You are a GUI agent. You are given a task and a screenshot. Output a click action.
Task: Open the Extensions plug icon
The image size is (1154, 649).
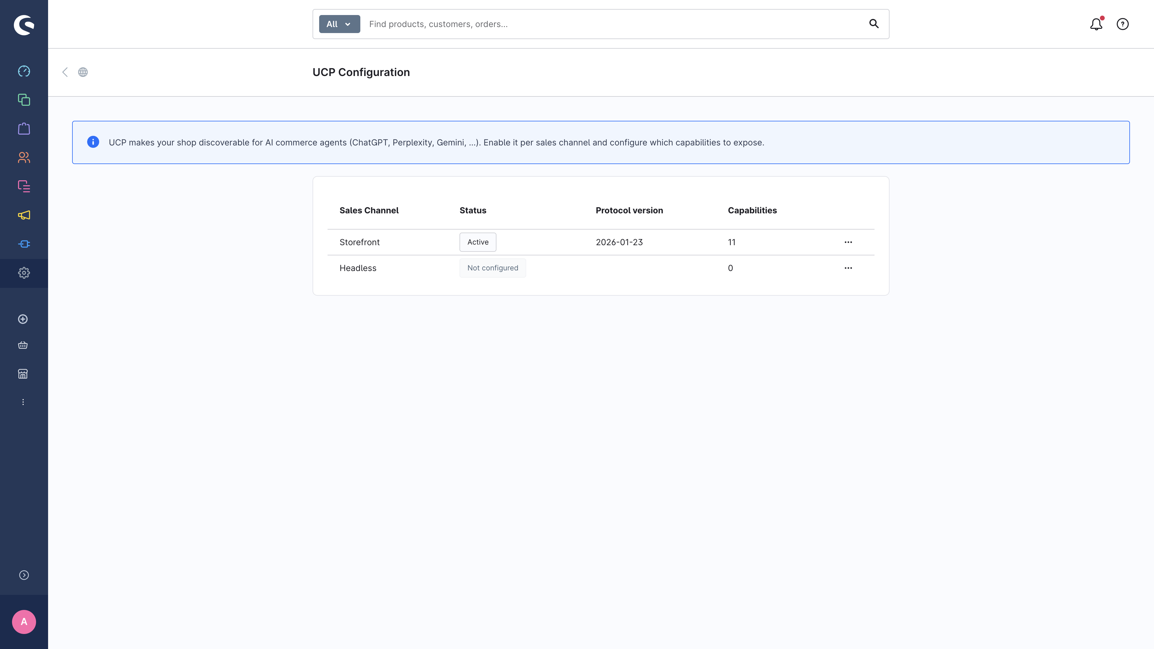pyautogui.click(x=24, y=244)
